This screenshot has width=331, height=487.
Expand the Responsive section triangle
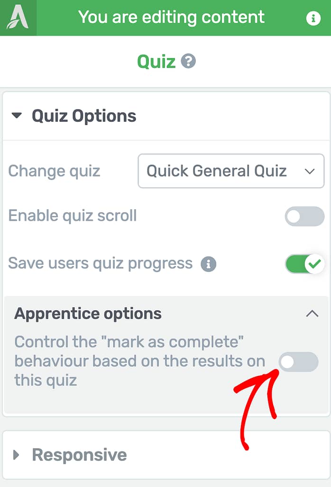click(17, 455)
